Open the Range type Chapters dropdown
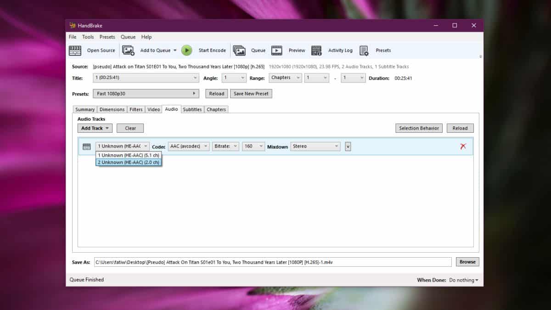Screen dimensions: 551x310 (x=286, y=78)
